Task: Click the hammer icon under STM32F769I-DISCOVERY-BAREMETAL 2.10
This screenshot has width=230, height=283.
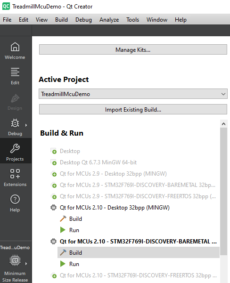Action: point(63,252)
